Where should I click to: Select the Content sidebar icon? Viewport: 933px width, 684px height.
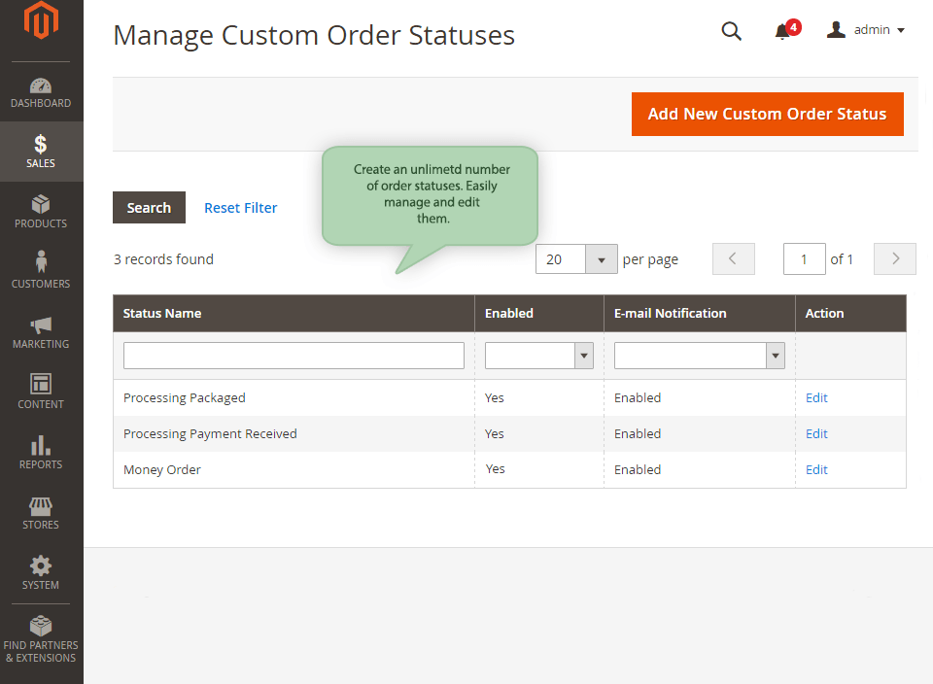pyautogui.click(x=41, y=391)
